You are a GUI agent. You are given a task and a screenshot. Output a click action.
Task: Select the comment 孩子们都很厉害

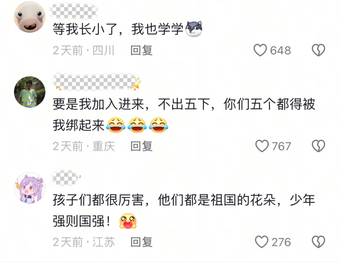[184, 210]
